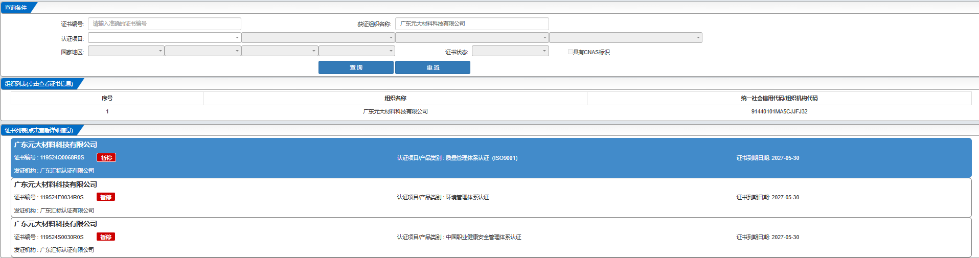This screenshot has height=258, width=979.
Task: Click the 获证组织名称 input field
Action: 472,24
